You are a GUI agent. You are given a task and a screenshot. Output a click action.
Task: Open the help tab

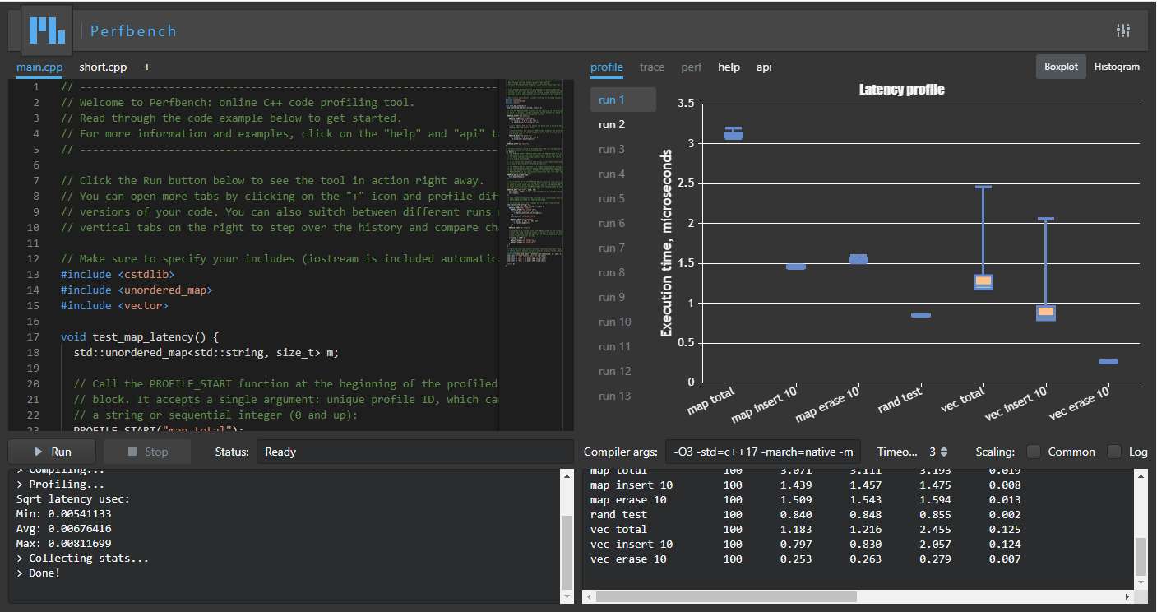coord(729,67)
